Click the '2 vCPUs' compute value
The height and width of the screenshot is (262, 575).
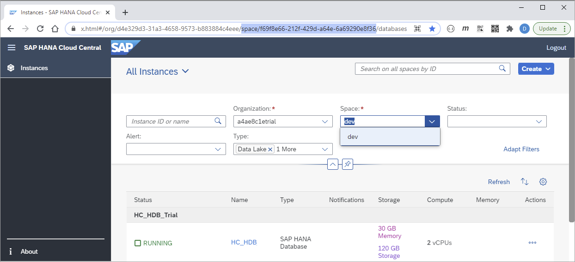pos(439,243)
